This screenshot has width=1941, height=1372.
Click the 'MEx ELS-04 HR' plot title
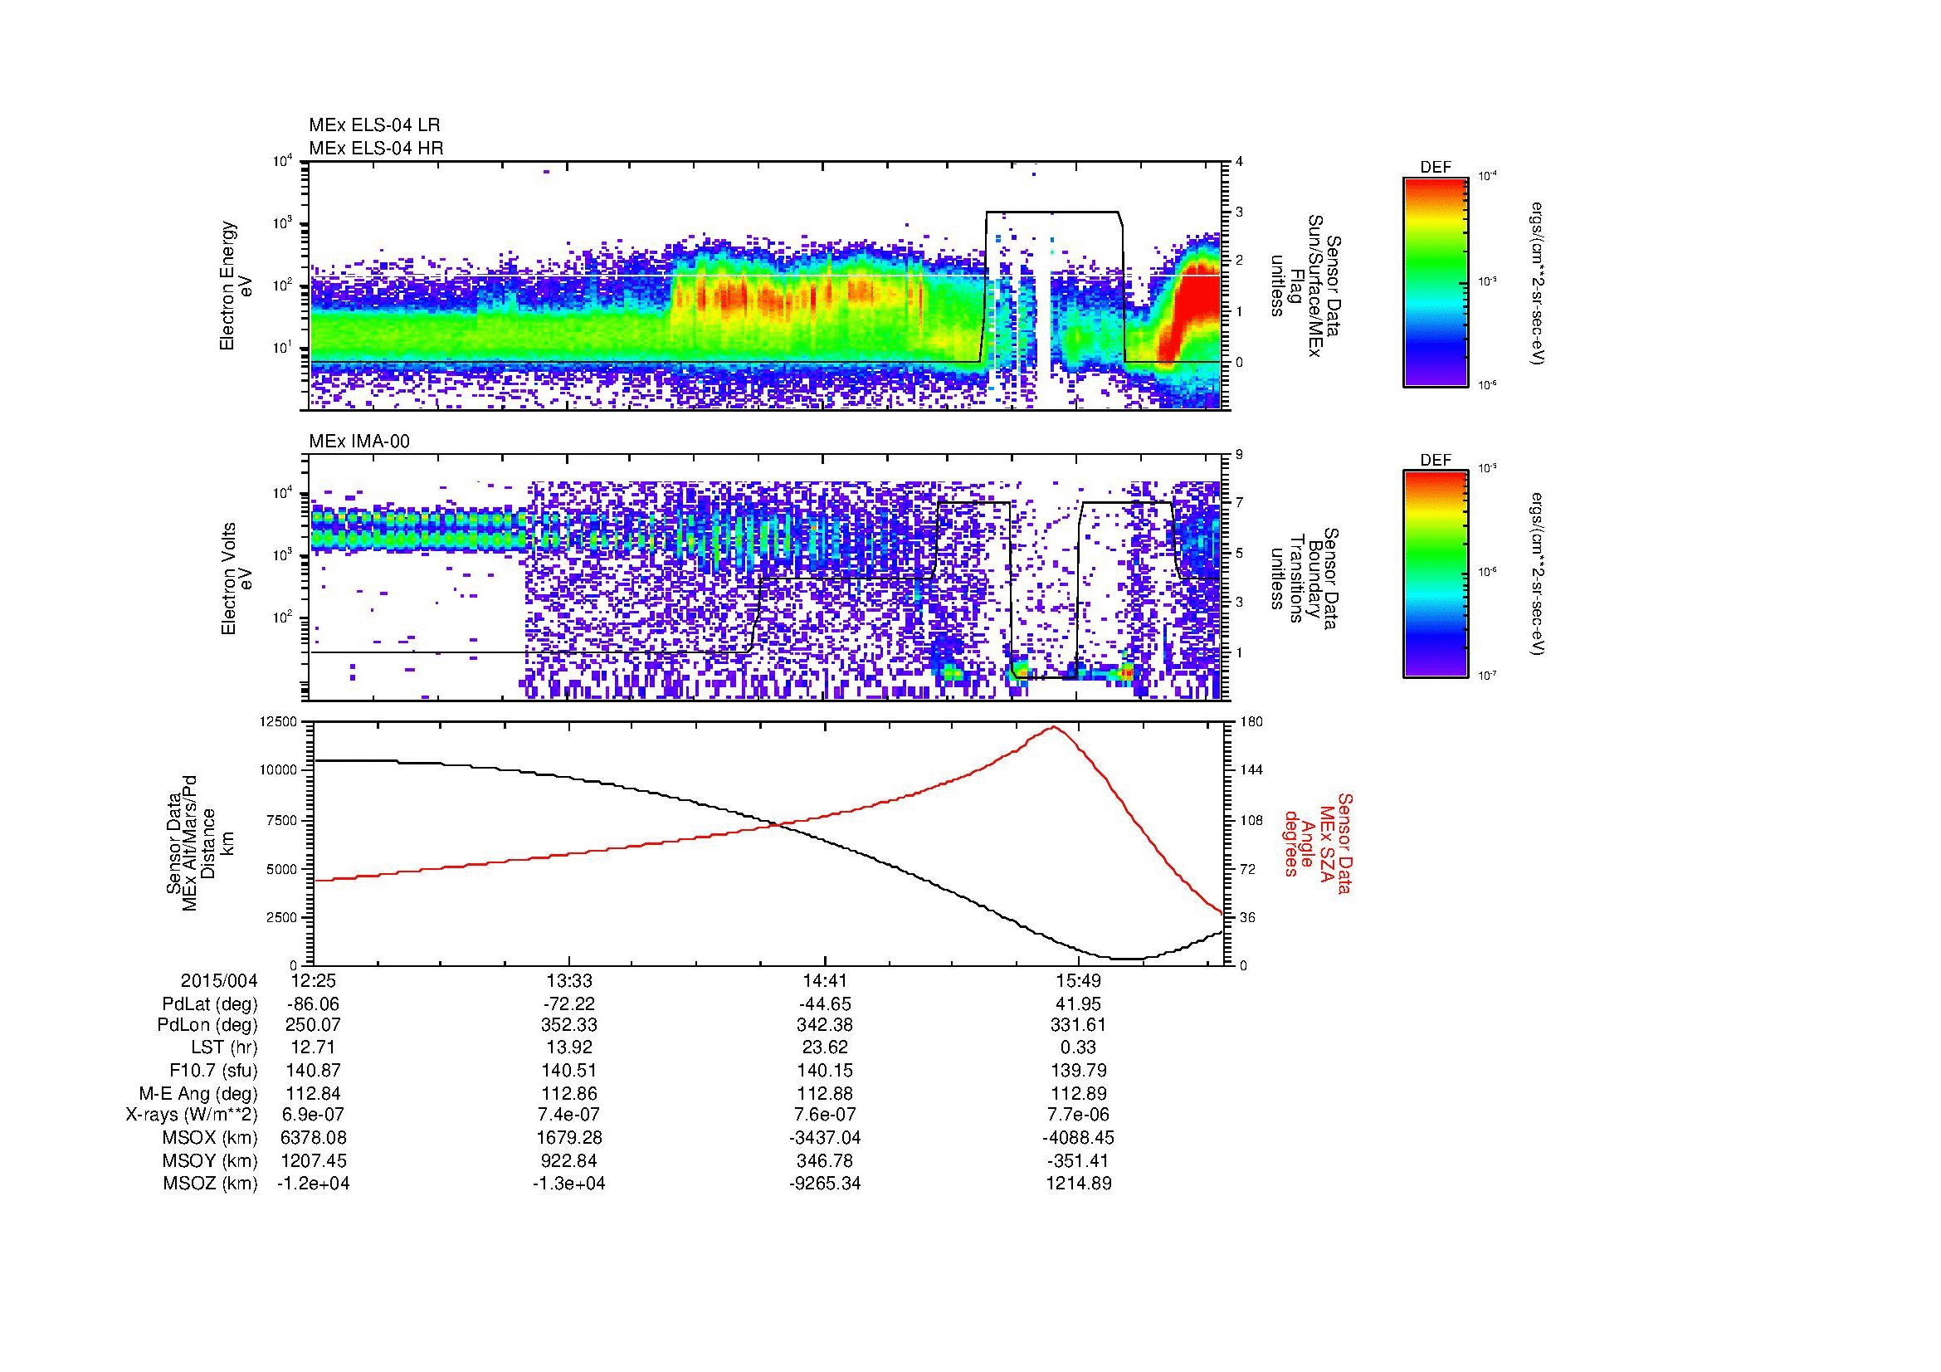[x=376, y=149]
